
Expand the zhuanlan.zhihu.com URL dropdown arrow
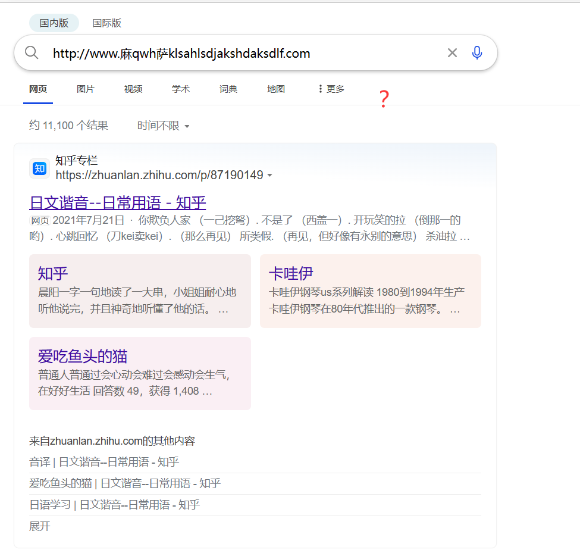tap(269, 176)
